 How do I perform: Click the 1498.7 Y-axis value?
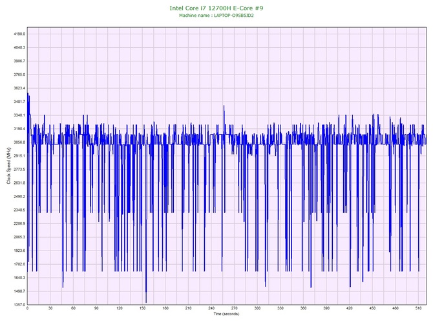coord(19,291)
